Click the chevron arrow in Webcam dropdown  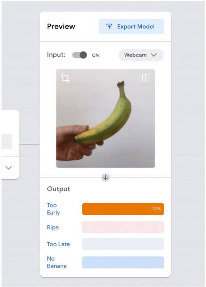coord(153,55)
